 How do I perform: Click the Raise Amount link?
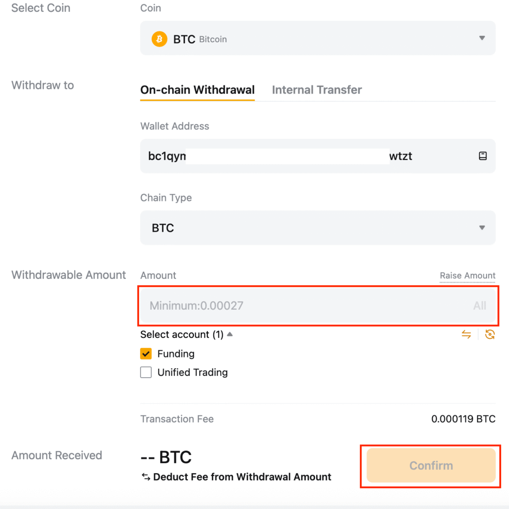tap(467, 275)
